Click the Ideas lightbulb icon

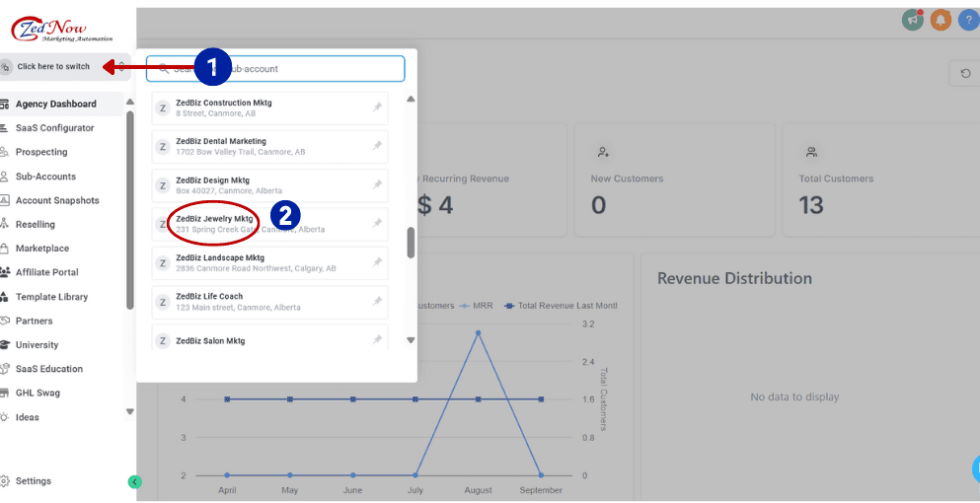tap(4, 417)
